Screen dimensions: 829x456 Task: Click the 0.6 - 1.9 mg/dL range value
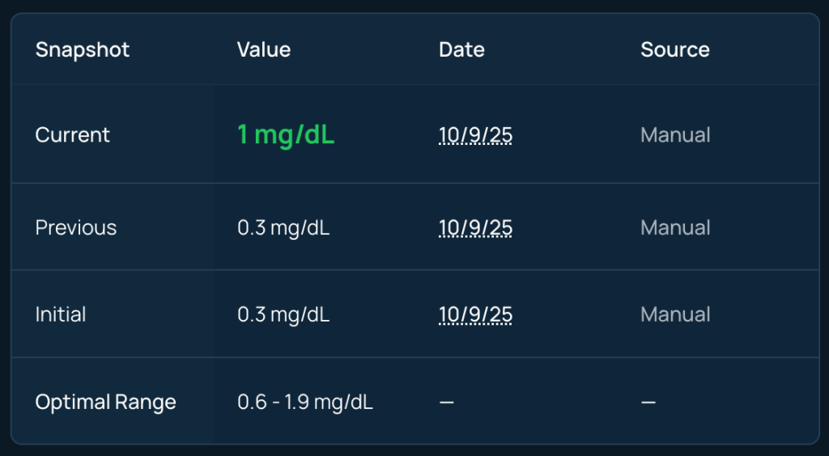click(305, 402)
